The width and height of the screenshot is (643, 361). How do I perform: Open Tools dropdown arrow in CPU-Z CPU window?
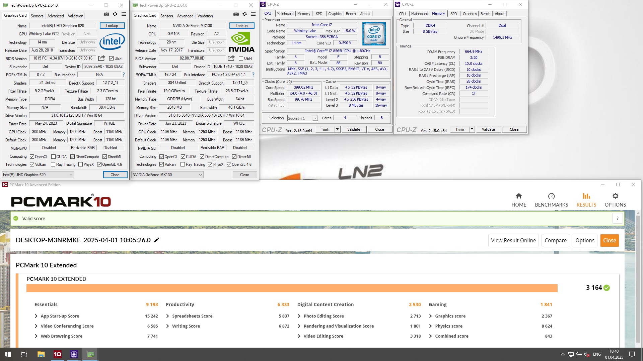pos(337,129)
